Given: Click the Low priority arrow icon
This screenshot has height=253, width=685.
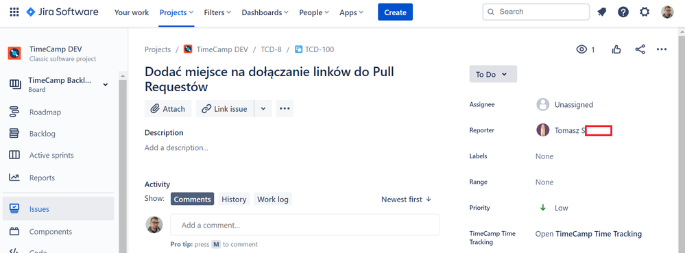Looking at the screenshot, I should click(543, 208).
